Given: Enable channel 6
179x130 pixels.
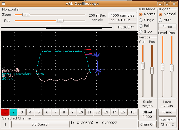Looking at the screenshot, I should (x=47, y=112).
